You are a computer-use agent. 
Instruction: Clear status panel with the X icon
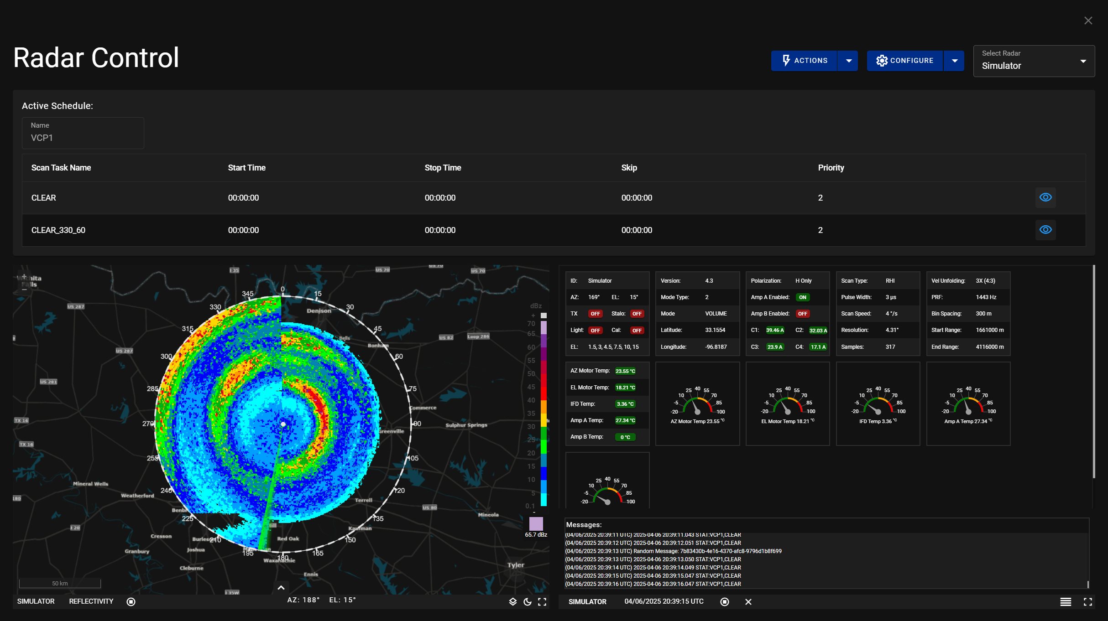748,601
